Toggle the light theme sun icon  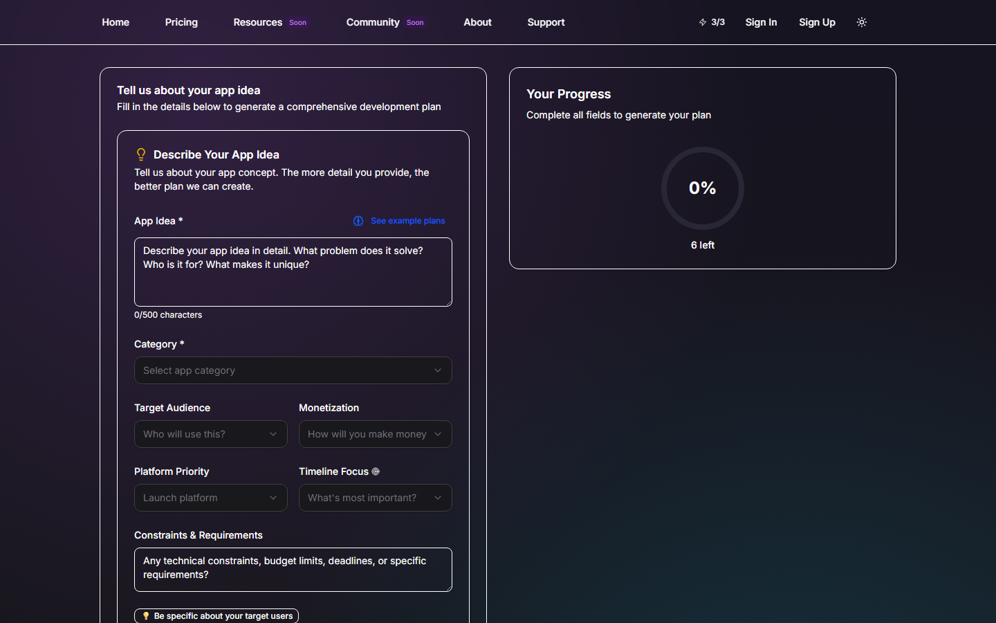862,22
